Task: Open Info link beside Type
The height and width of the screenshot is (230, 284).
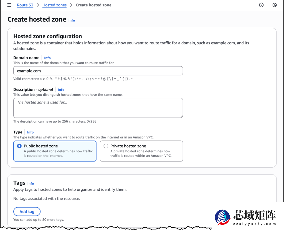Action: click(x=30, y=132)
